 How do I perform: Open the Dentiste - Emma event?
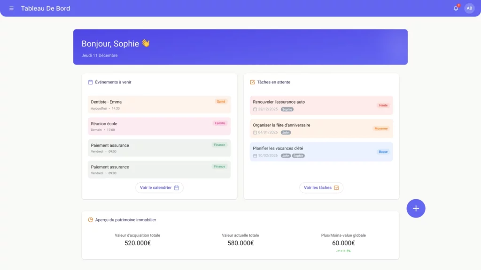pyautogui.click(x=159, y=105)
